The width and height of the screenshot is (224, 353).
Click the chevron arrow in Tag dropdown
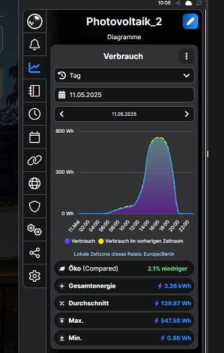(187, 75)
